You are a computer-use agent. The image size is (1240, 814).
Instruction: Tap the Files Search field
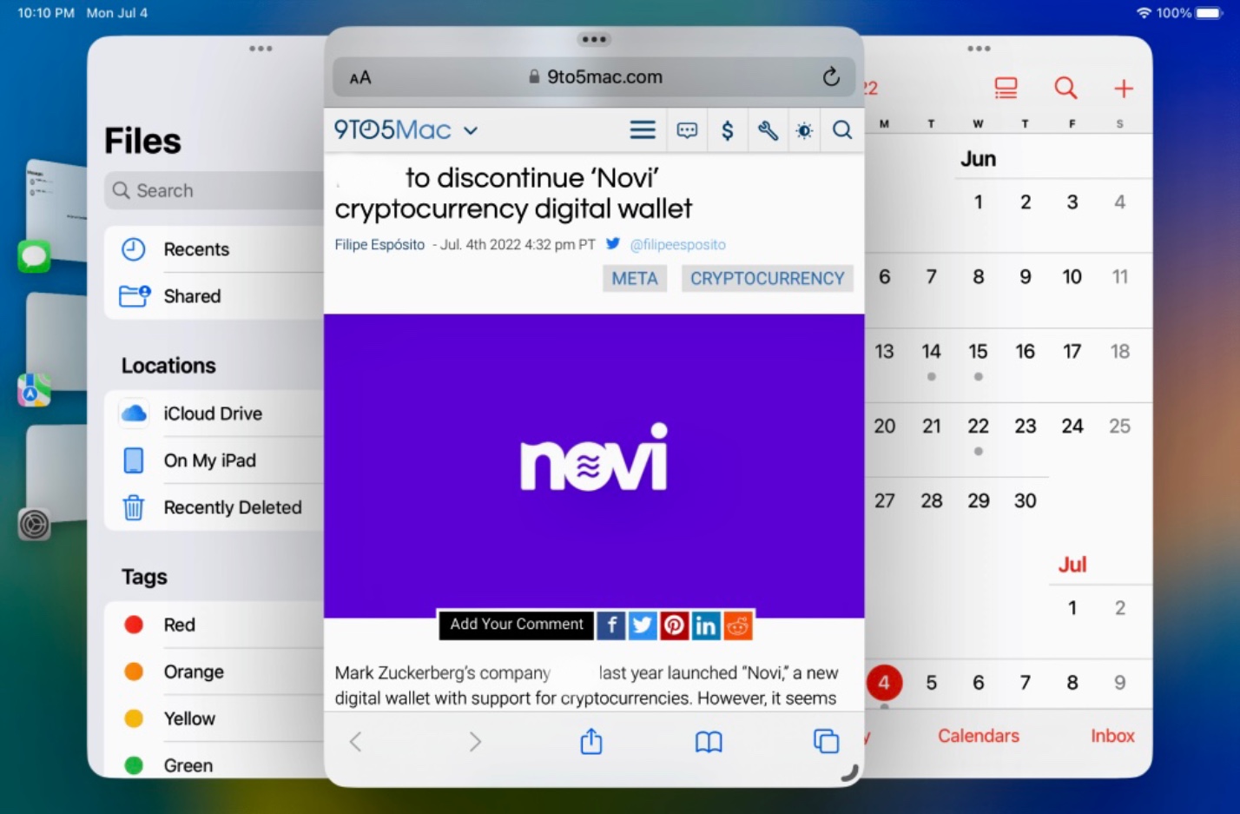[214, 190]
